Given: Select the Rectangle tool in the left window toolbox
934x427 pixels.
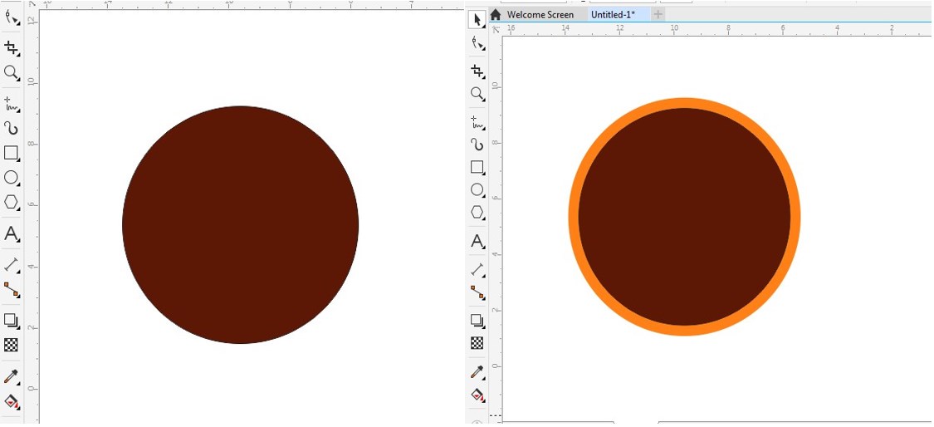Looking at the screenshot, I should click(x=12, y=153).
